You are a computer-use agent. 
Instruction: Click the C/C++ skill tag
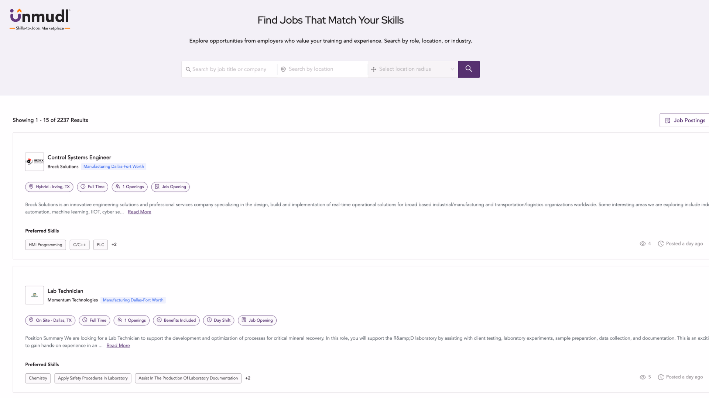tap(79, 245)
